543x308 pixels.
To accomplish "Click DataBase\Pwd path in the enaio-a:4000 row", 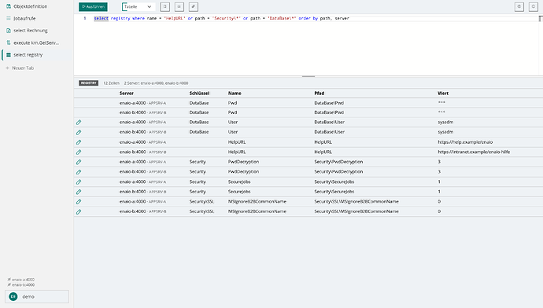I will pos(329,103).
